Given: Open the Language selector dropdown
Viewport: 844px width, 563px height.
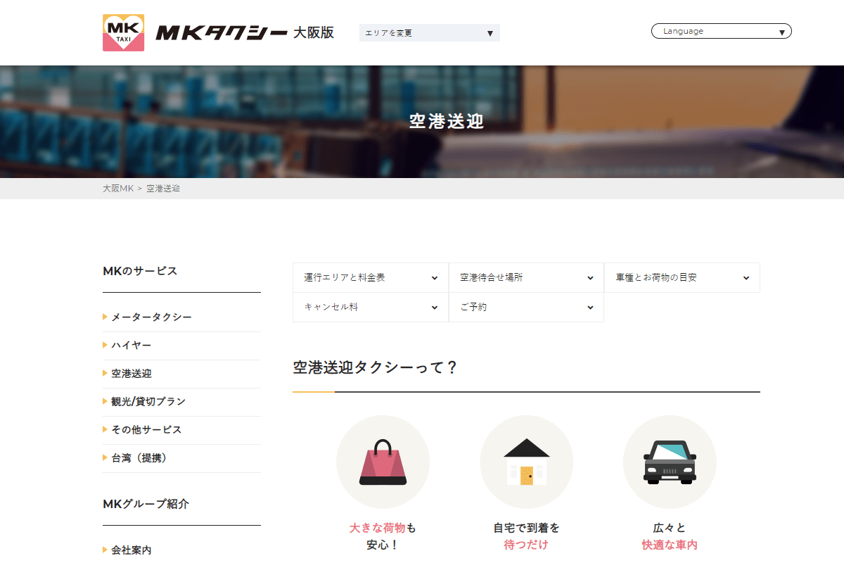Looking at the screenshot, I should (x=721, y=31).
